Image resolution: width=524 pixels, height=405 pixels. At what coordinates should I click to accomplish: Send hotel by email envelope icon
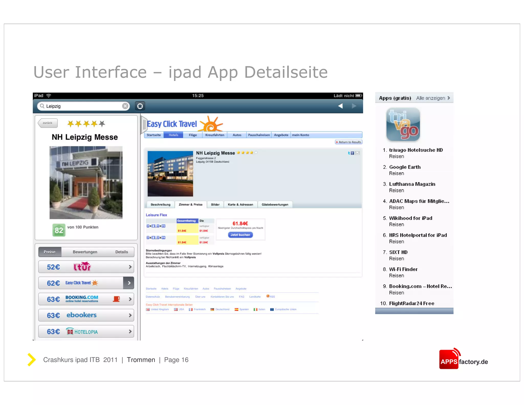tap(357, 153)
